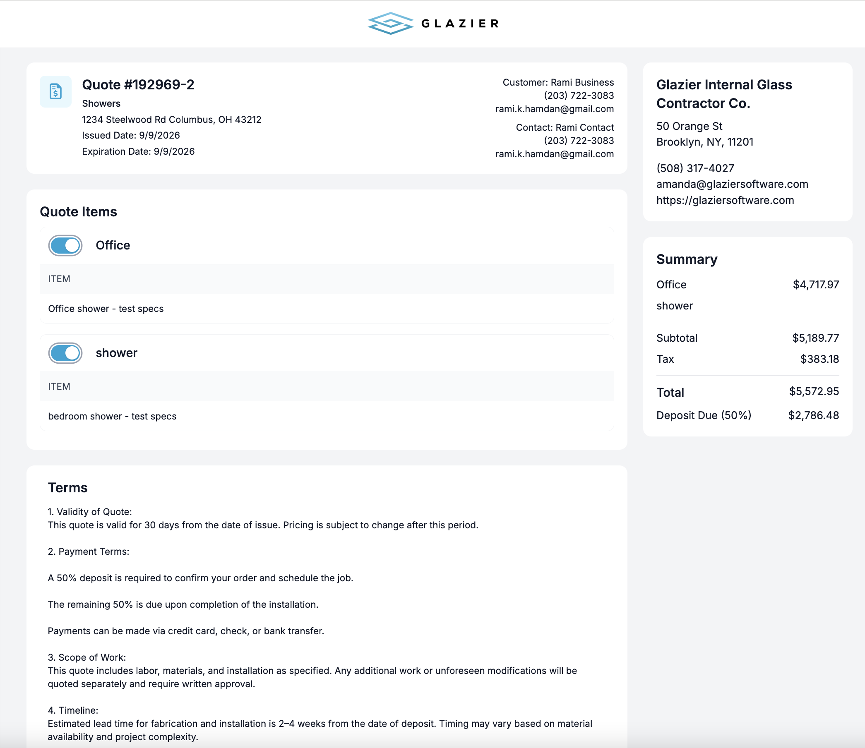Click 'Contact: Rami Contact' line
Screen dimensions: 865x748
coord(565,128)
